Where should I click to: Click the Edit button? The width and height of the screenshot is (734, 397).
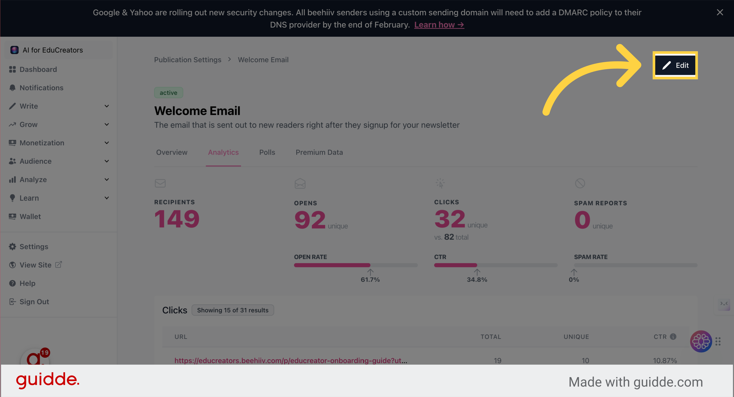click(x=675, y=65)
